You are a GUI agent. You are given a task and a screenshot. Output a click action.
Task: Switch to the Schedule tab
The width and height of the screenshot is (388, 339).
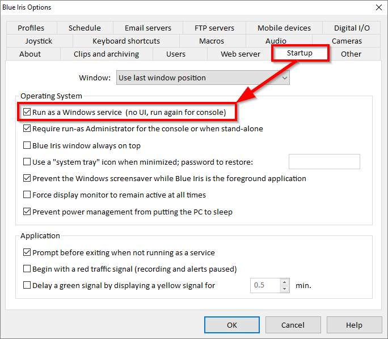[x=85, y=28]
